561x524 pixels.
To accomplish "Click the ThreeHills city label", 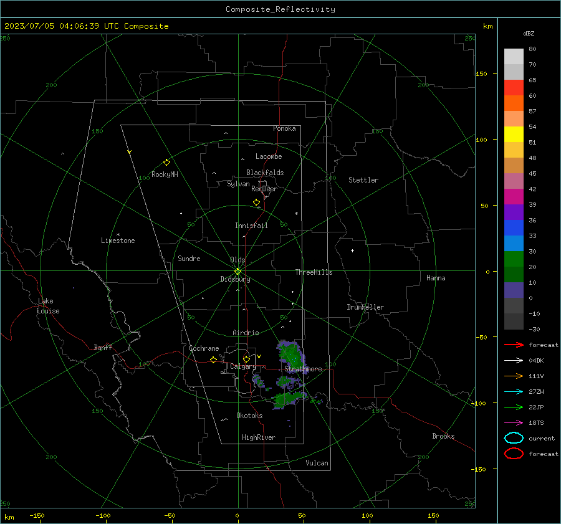I will pos(314,272).
